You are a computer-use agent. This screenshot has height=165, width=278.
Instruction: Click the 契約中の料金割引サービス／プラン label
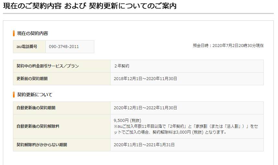click(48, 66)
